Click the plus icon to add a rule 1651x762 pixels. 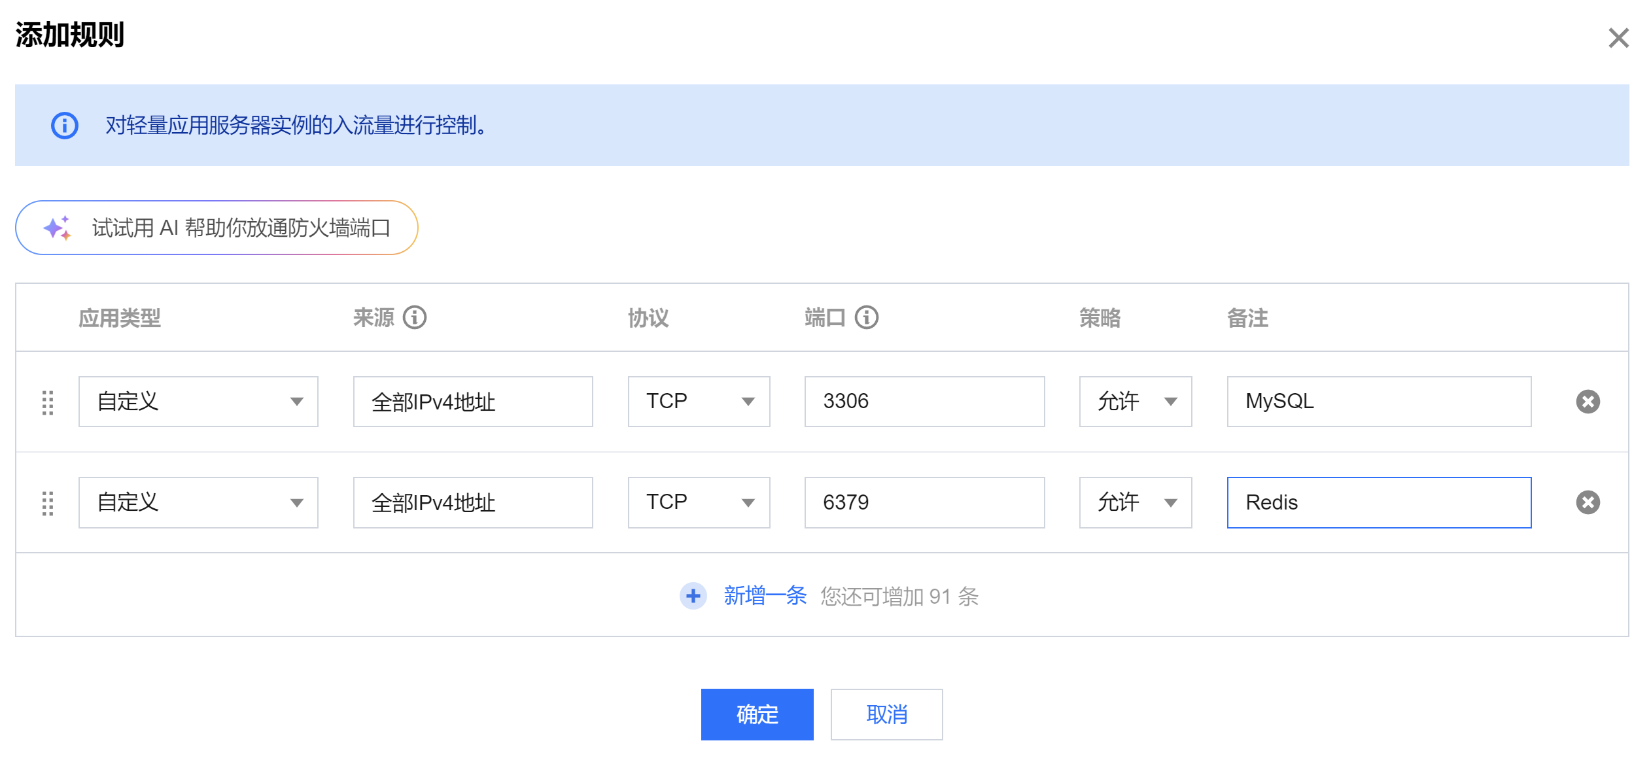[x=693, y=596]
